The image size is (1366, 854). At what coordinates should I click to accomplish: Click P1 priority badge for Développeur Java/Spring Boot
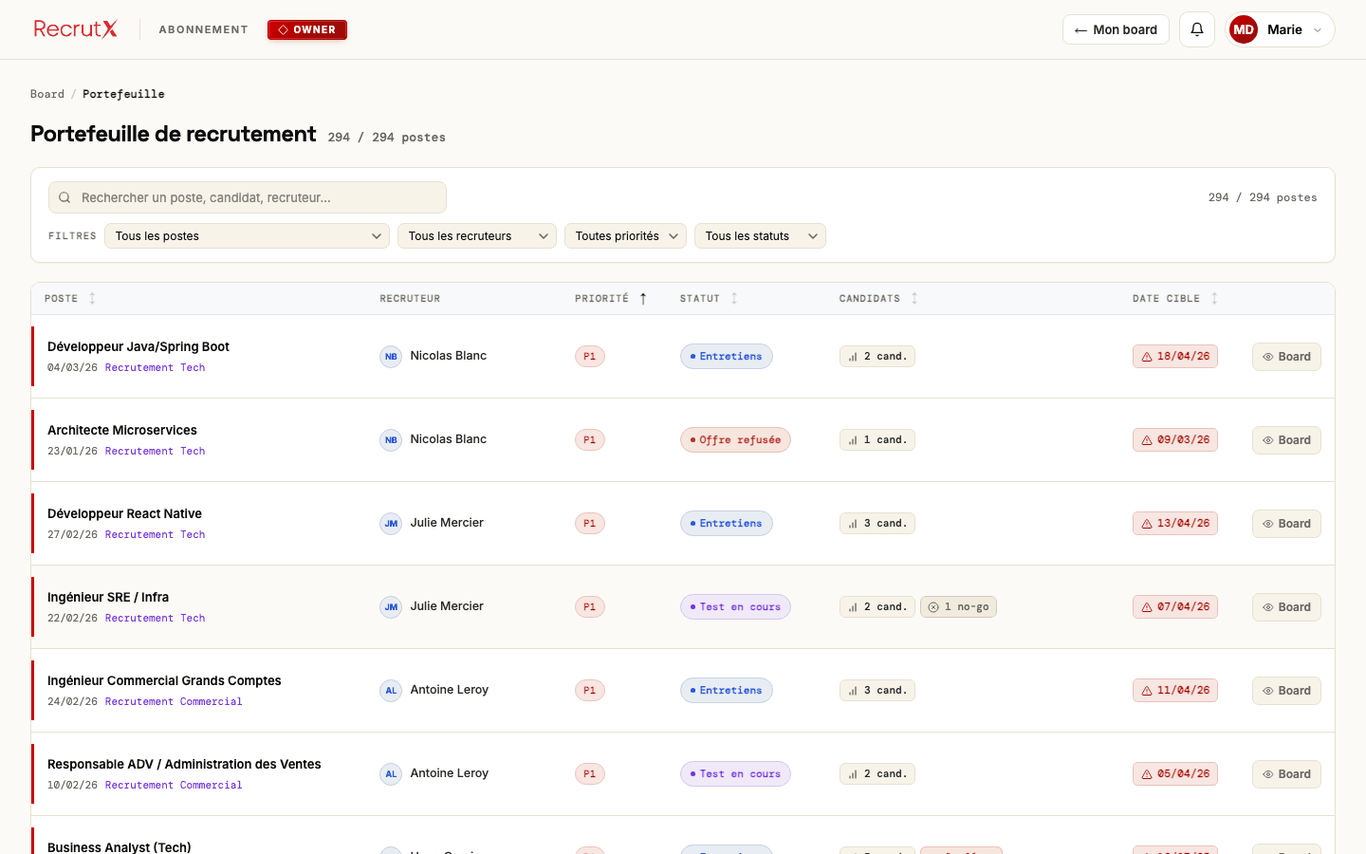(x=590, y=357)
